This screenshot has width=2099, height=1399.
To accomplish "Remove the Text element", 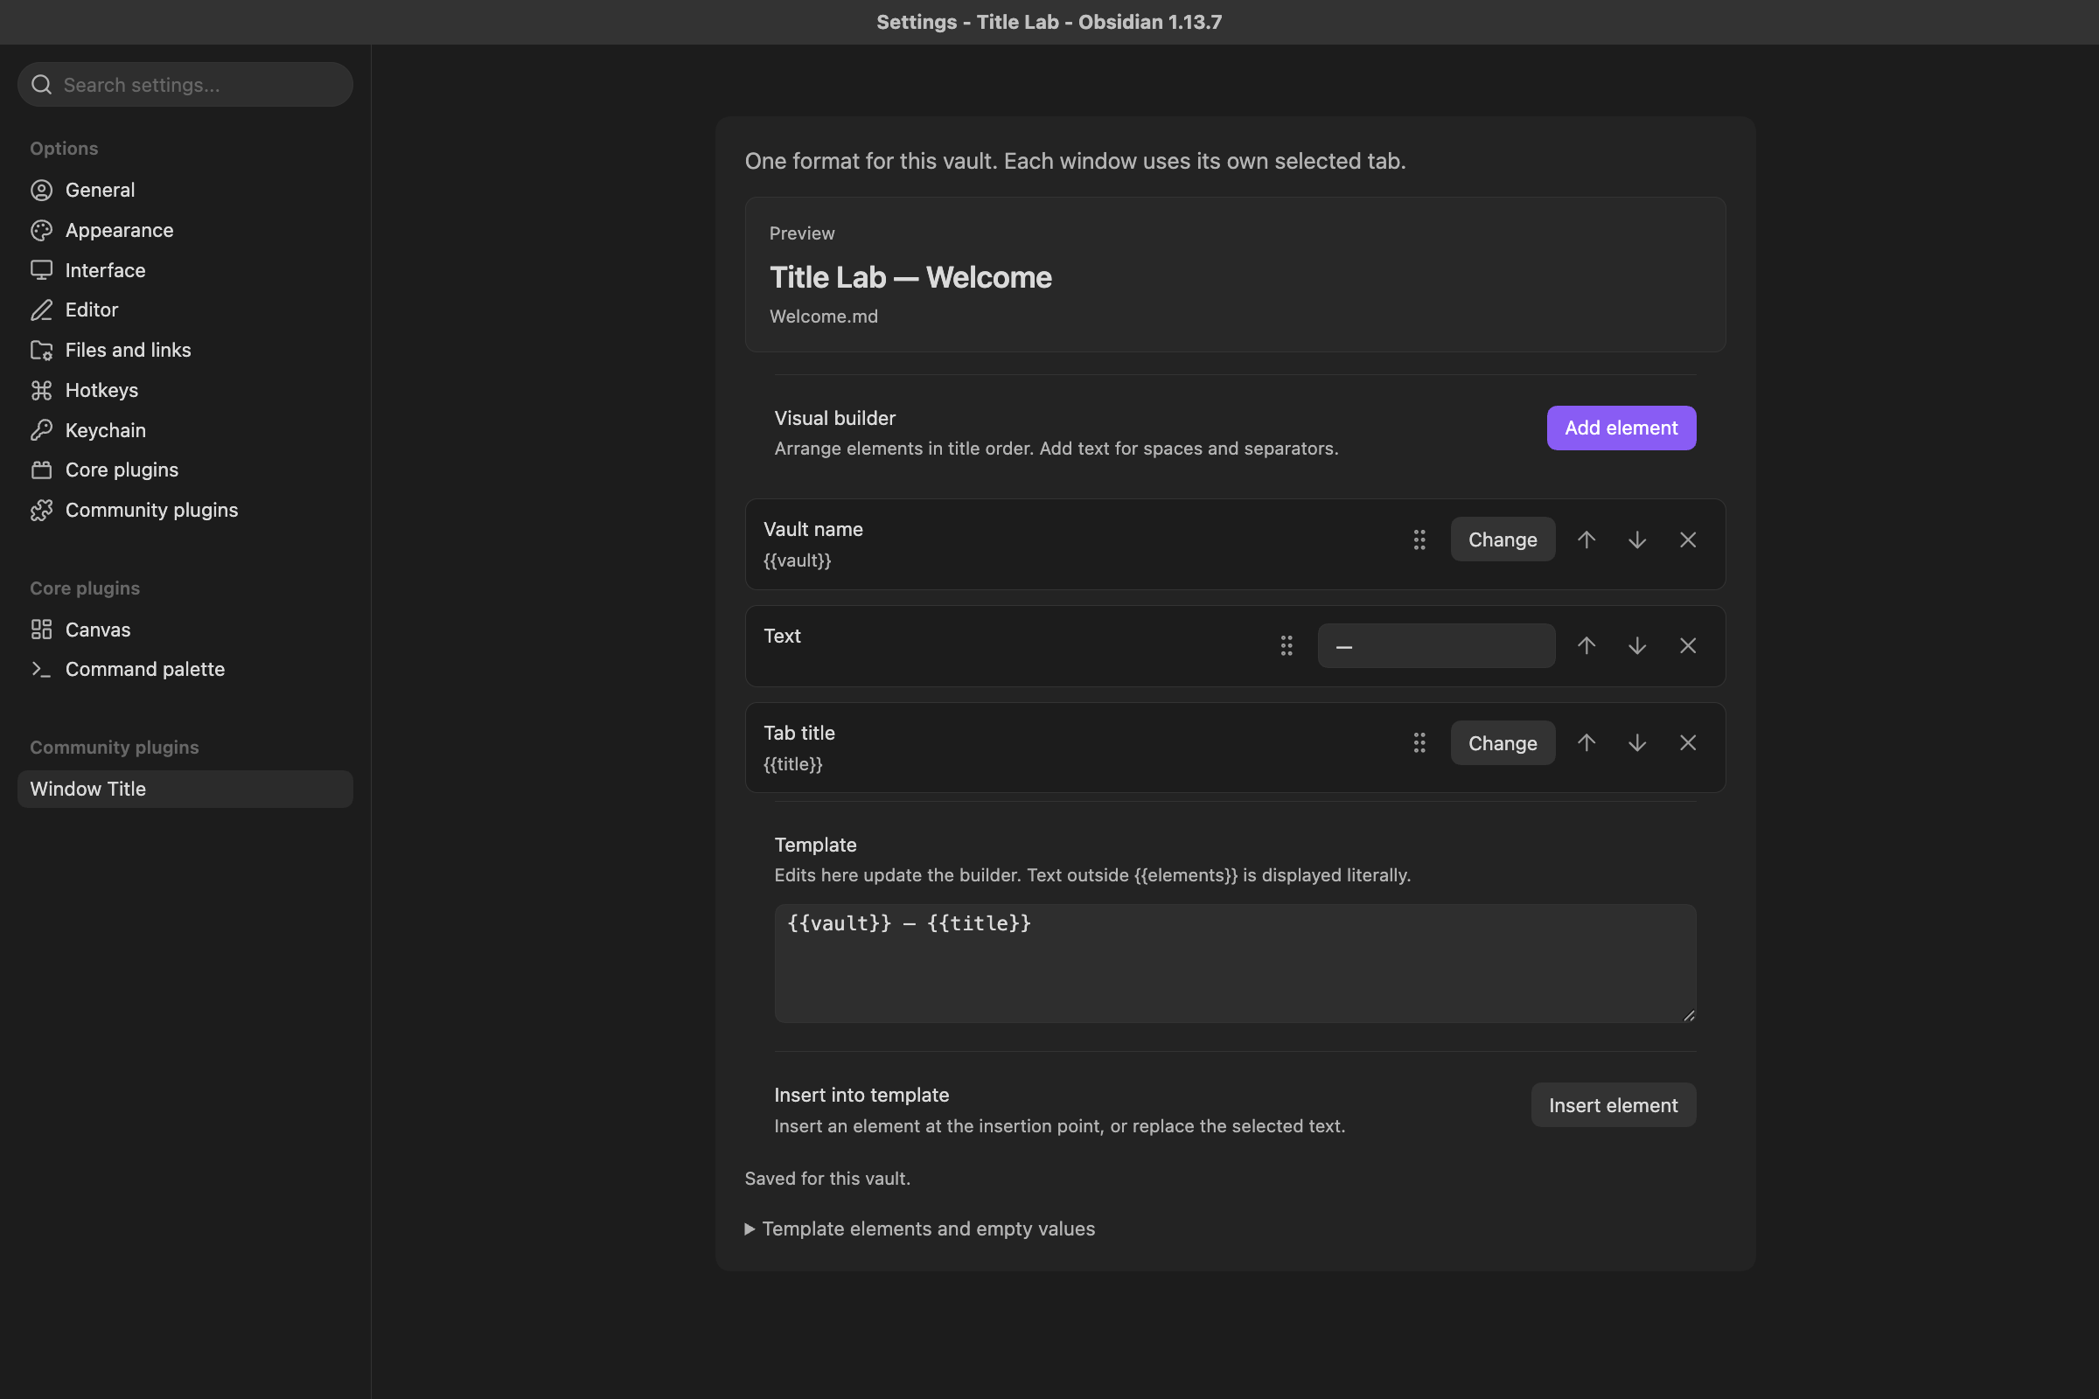I will pos(1688,646).
